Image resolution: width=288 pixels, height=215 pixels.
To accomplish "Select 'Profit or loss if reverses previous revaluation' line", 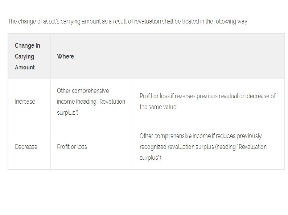I will click(207, 96).
